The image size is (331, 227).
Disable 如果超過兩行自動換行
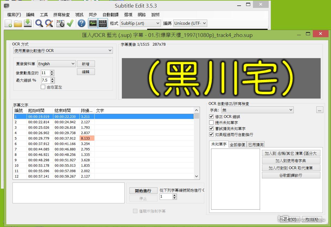coord(211,134)
